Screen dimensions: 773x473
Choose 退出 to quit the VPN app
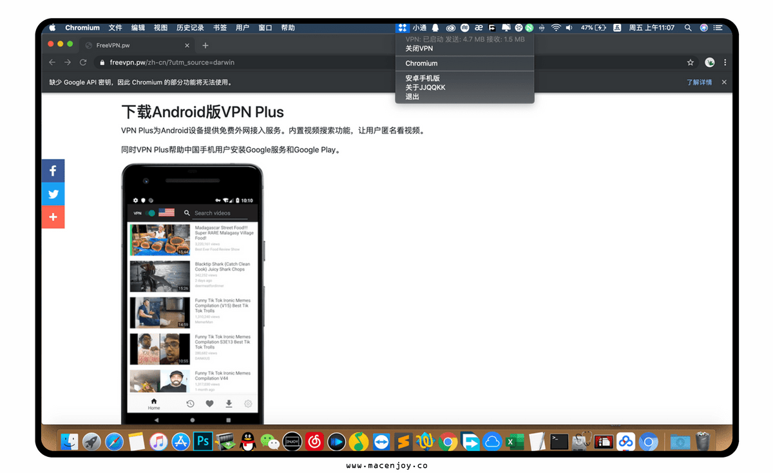464,97
